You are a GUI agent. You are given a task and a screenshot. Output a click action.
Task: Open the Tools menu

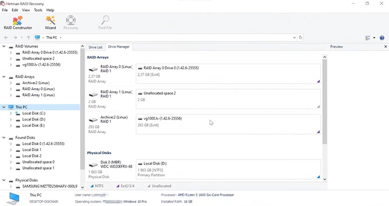click(38, 10)
